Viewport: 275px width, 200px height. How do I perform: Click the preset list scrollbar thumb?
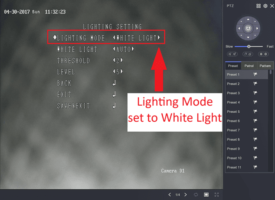pos(270,72)
